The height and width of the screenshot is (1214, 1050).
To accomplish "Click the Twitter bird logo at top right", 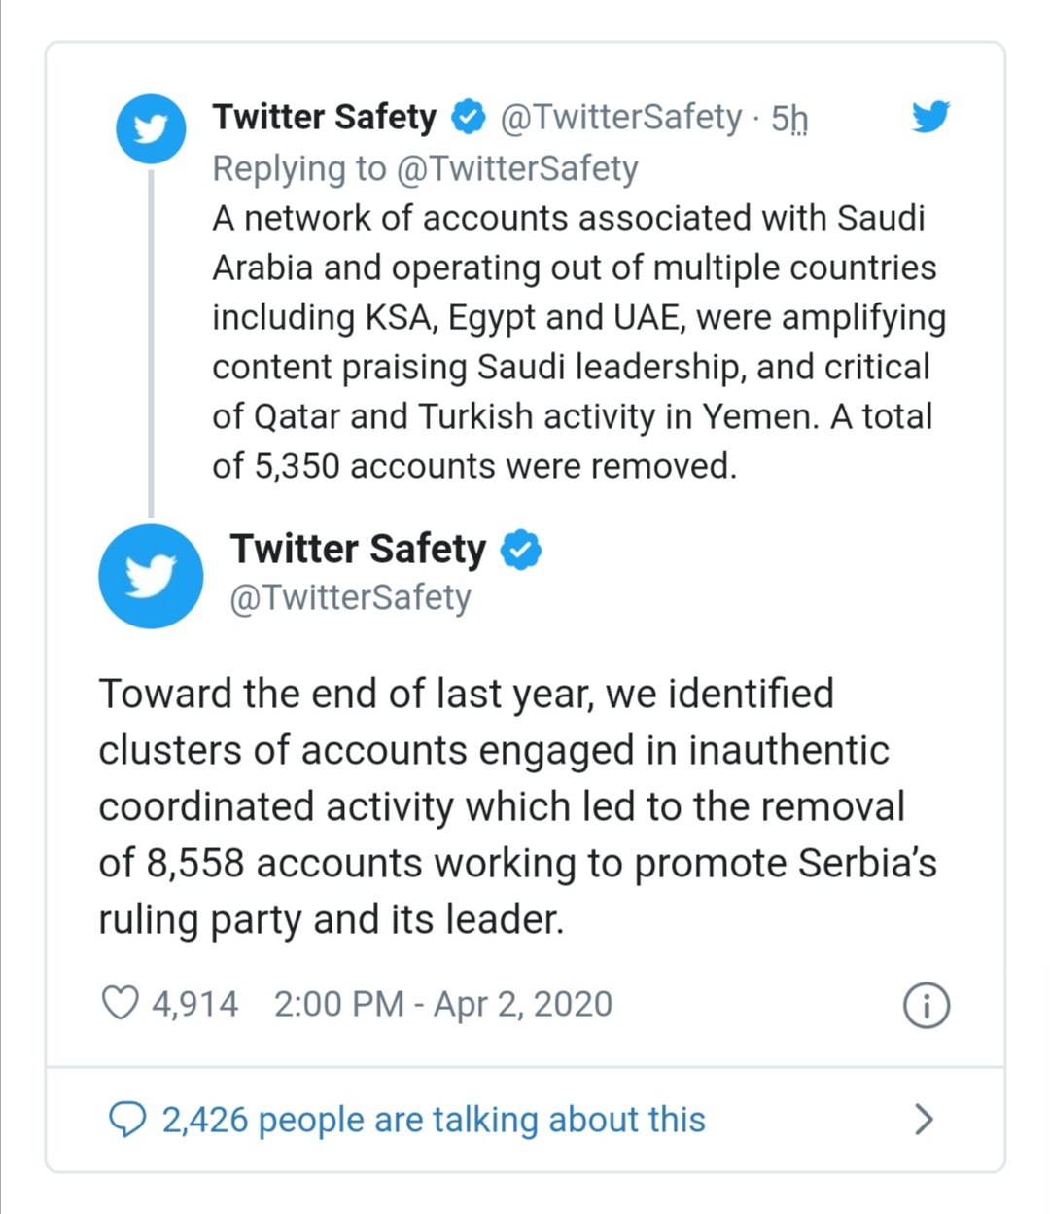I will pyautogui.click(x=930, y=117).
